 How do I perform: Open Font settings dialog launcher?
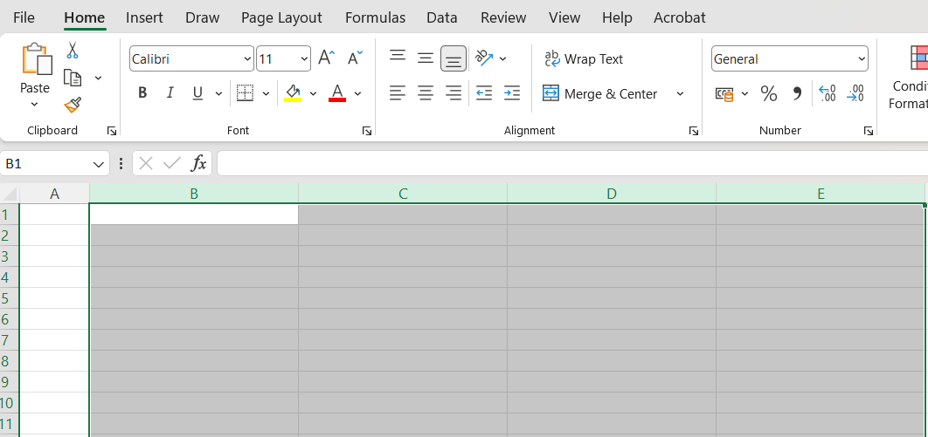367,131
